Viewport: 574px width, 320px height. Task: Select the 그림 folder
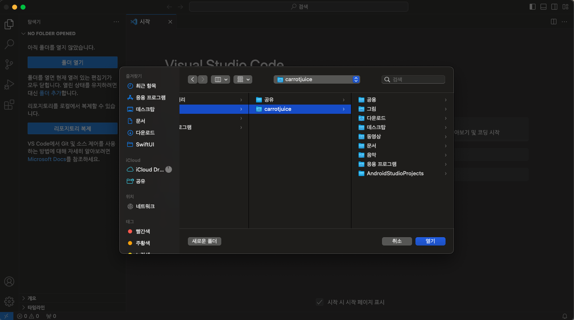pyautogui.click(x=402, y=109)
